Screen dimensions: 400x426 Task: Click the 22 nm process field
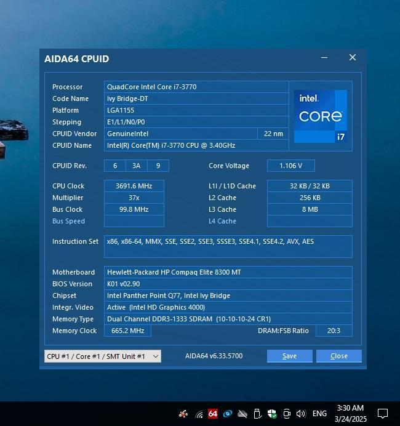(273, 134)
